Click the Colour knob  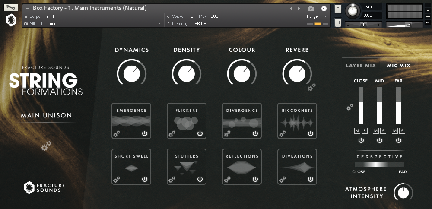pyautogui.click(x=242, y=73)
